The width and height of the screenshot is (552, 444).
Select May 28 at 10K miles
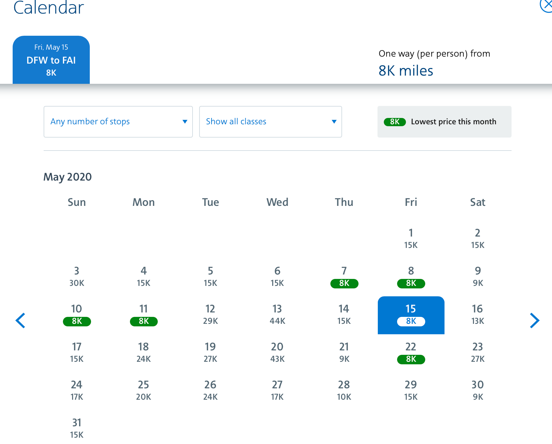344,391
